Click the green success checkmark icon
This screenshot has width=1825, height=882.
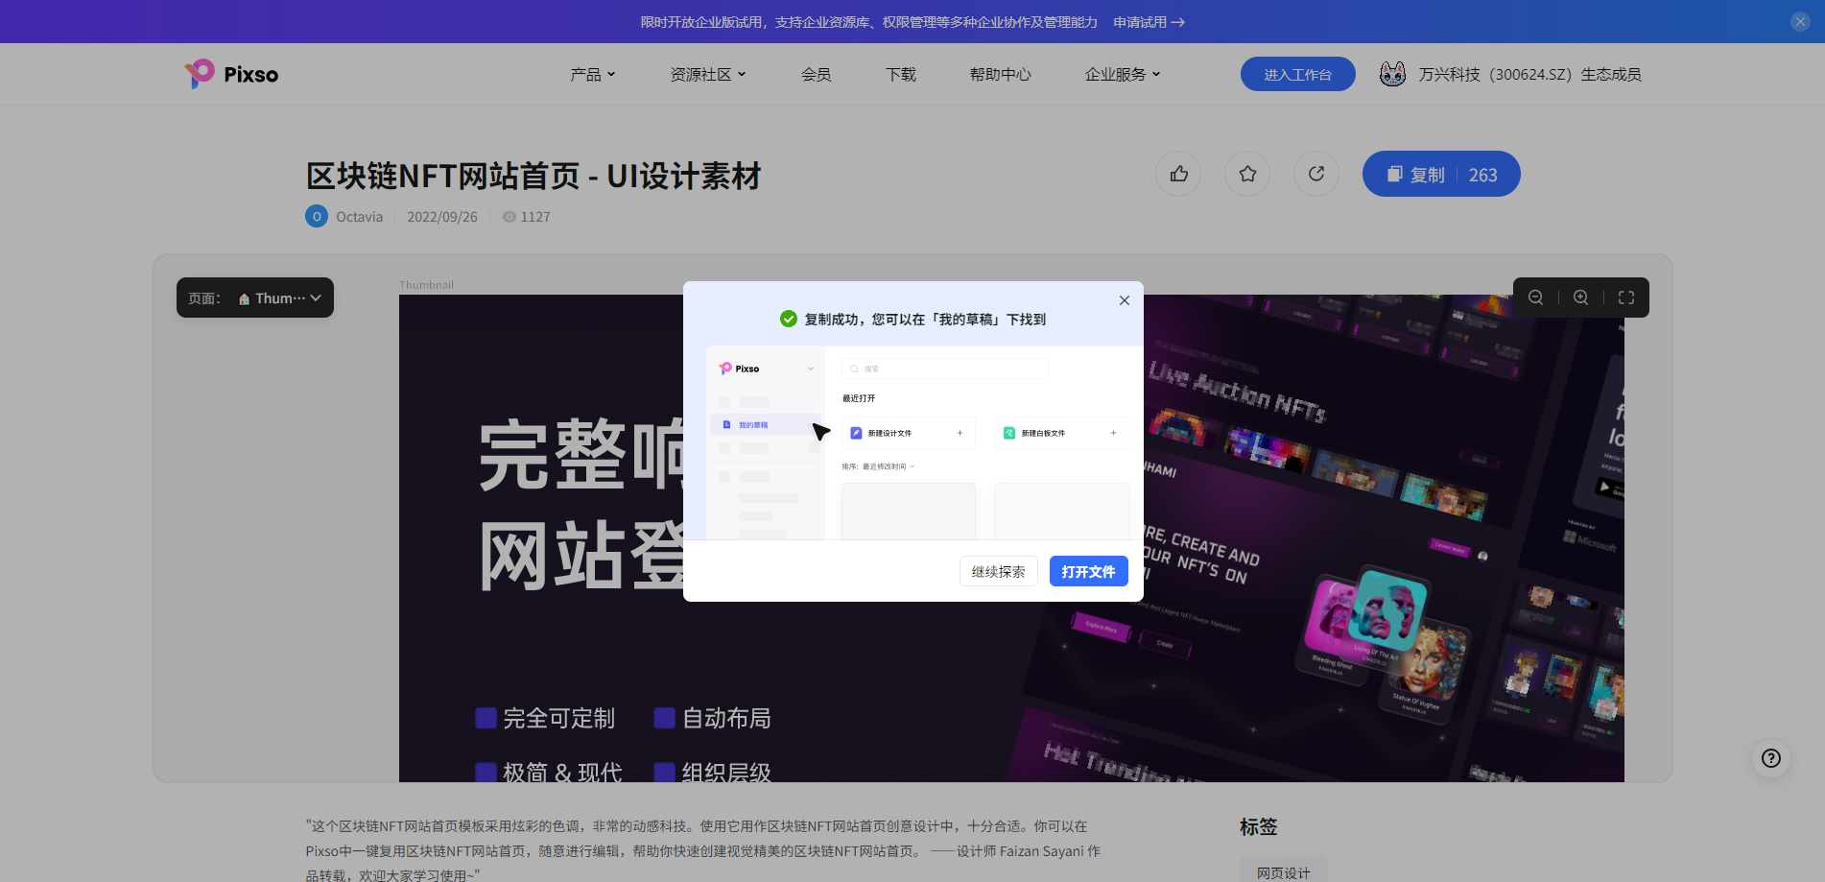tap(789, 319)
